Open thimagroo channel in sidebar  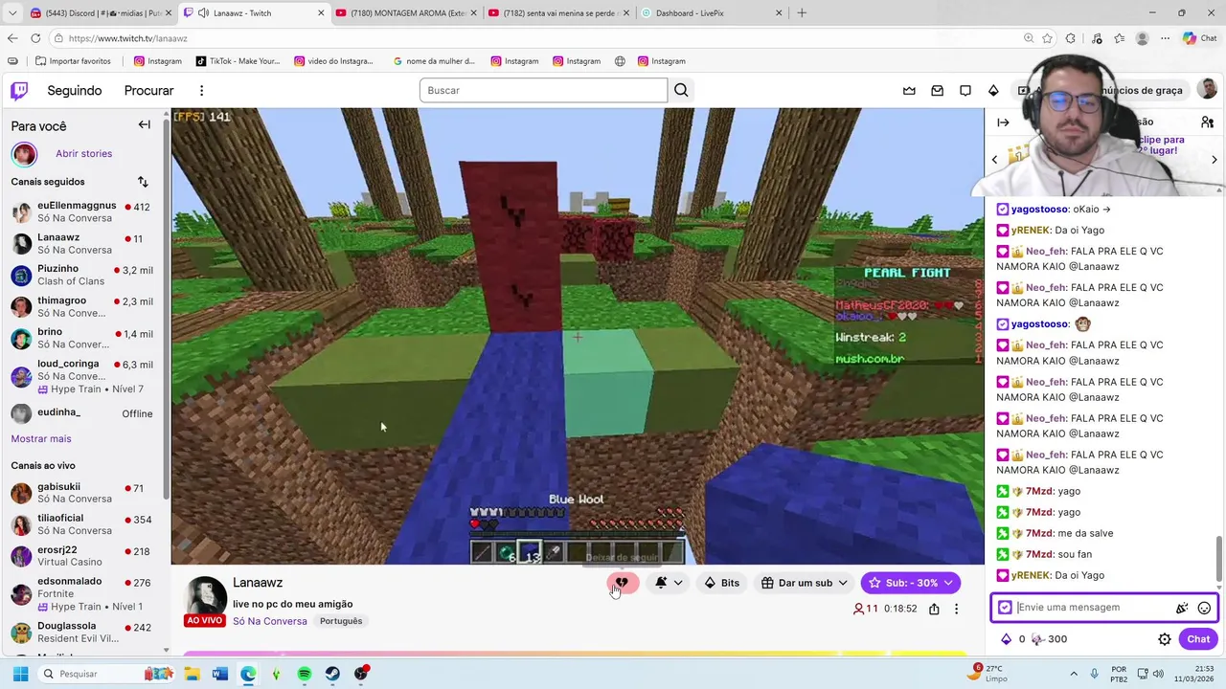81,306
